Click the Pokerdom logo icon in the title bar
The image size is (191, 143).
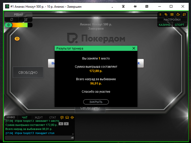(7, 7)
